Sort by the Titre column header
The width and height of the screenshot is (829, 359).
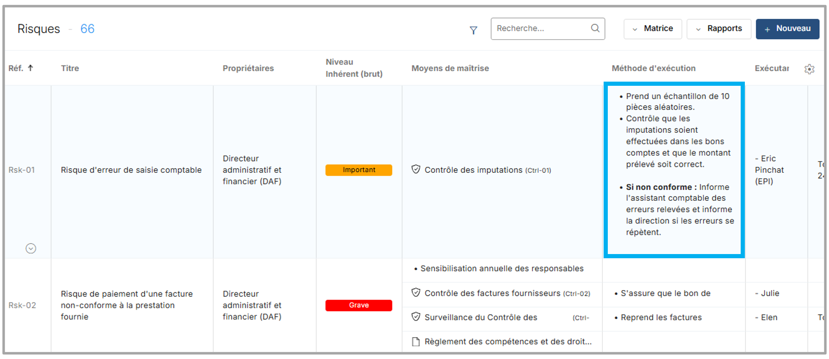coord(70,68)
